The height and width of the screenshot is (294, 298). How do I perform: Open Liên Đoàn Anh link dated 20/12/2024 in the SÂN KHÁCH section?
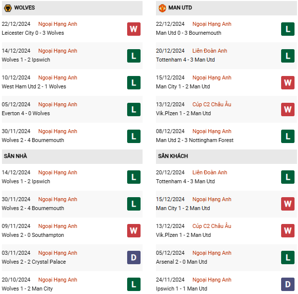tap(210, 172)
